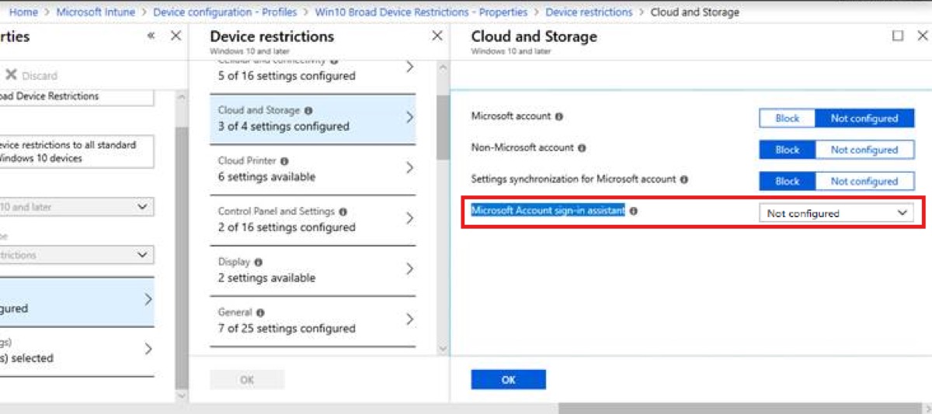Viewport: 932px width, 414px height.
Task: Set Microsoft account to Not configured
Action: pyautogui.click(x=864, y=118)
